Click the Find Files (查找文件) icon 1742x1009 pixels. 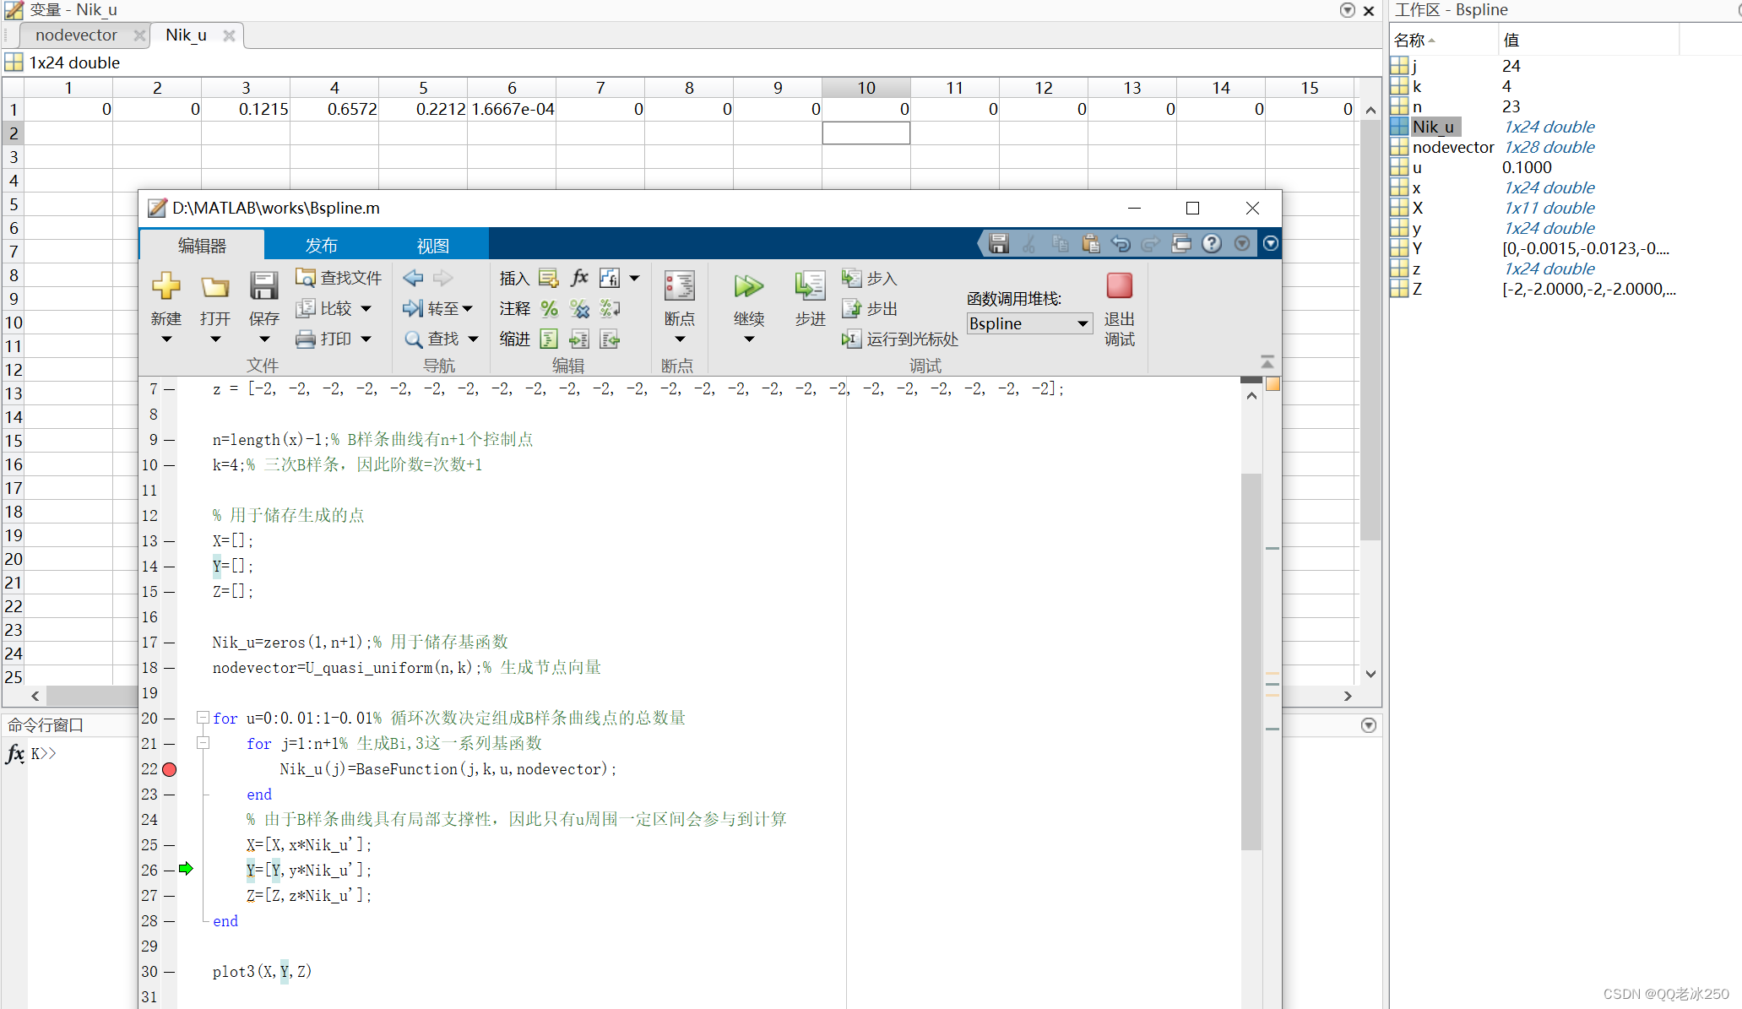click(305, 278)
